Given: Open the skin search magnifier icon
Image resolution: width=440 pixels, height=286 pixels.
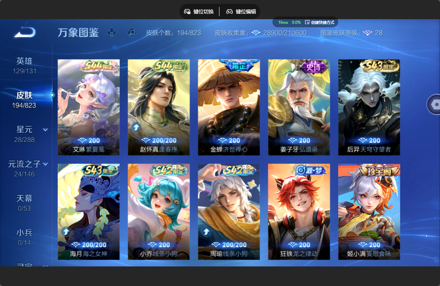Looking at the screenshot, I should pyautogui.click(x=131, y=33).
